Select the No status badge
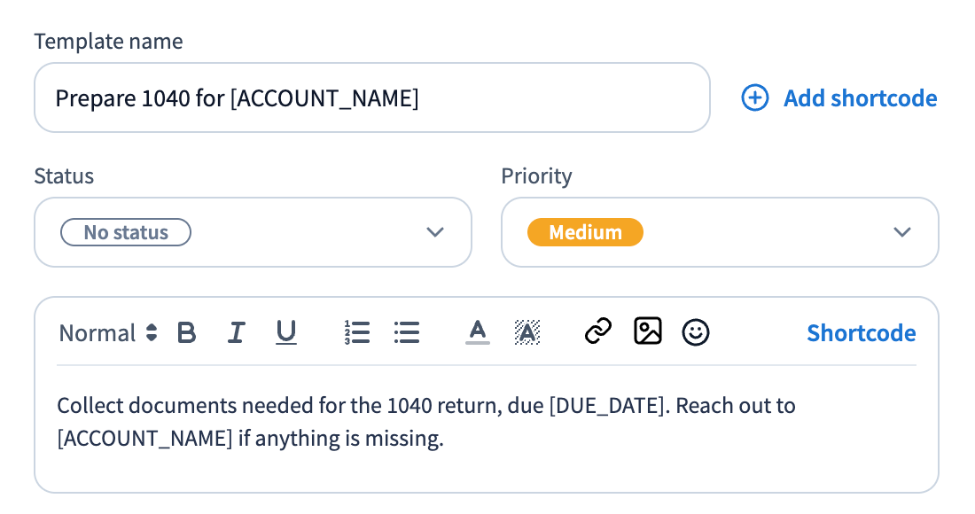The width and height of the screenshot is (975, 514). tap(126, 232)
